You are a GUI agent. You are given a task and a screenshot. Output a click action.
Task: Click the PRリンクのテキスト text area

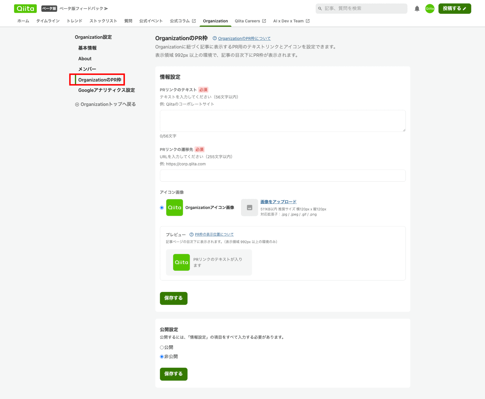click(283, 121)
